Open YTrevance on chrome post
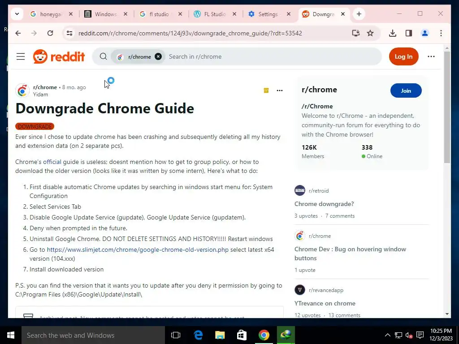 tap(325, 303)
